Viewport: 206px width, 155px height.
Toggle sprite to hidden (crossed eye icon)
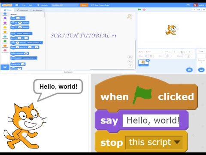(x=151, y=56)
